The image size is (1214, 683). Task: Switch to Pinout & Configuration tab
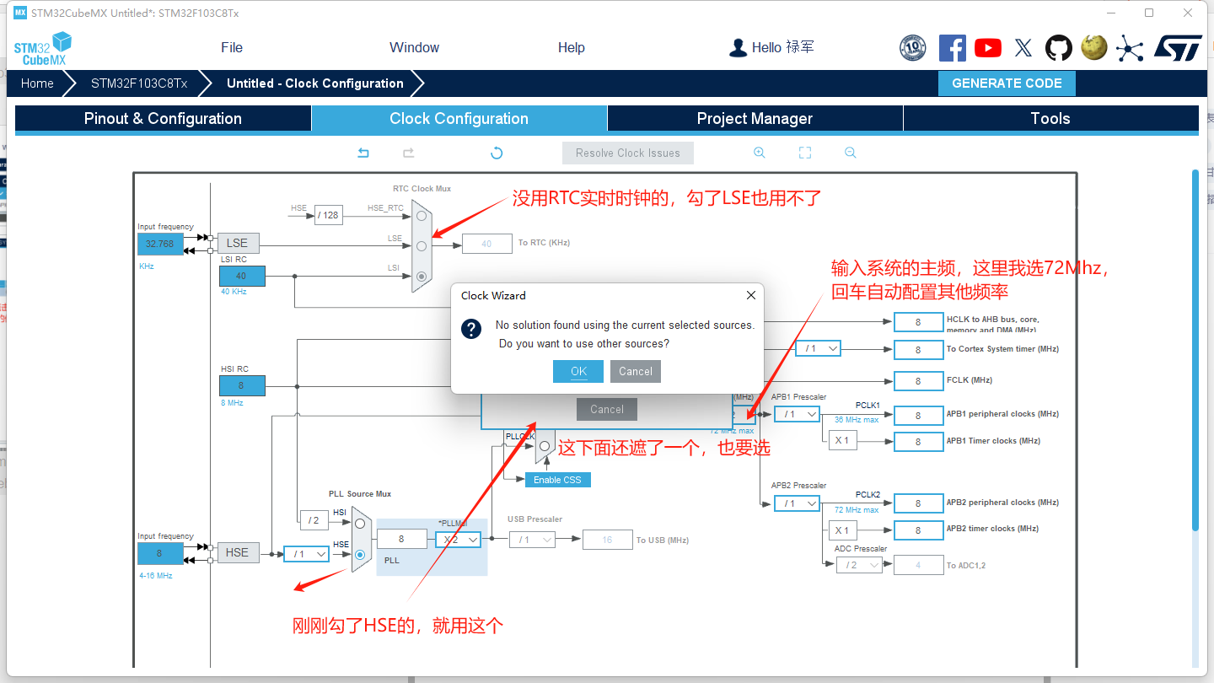point(163,118)
